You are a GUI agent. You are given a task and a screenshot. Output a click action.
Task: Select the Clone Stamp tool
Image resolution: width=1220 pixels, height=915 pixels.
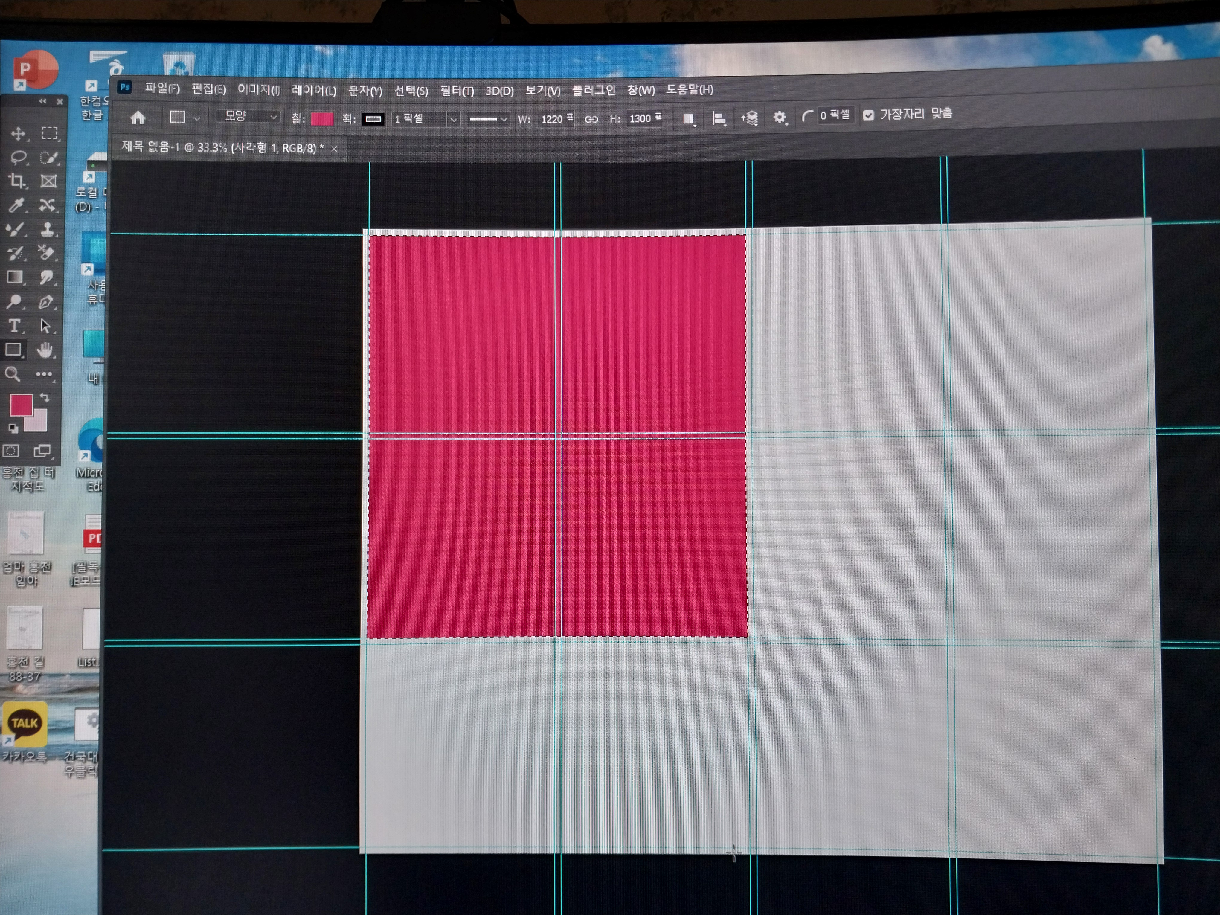click(x=48, y=229)
